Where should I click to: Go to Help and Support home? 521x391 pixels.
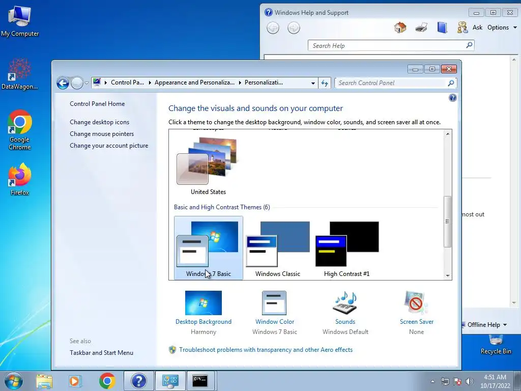tap(400, 27)
